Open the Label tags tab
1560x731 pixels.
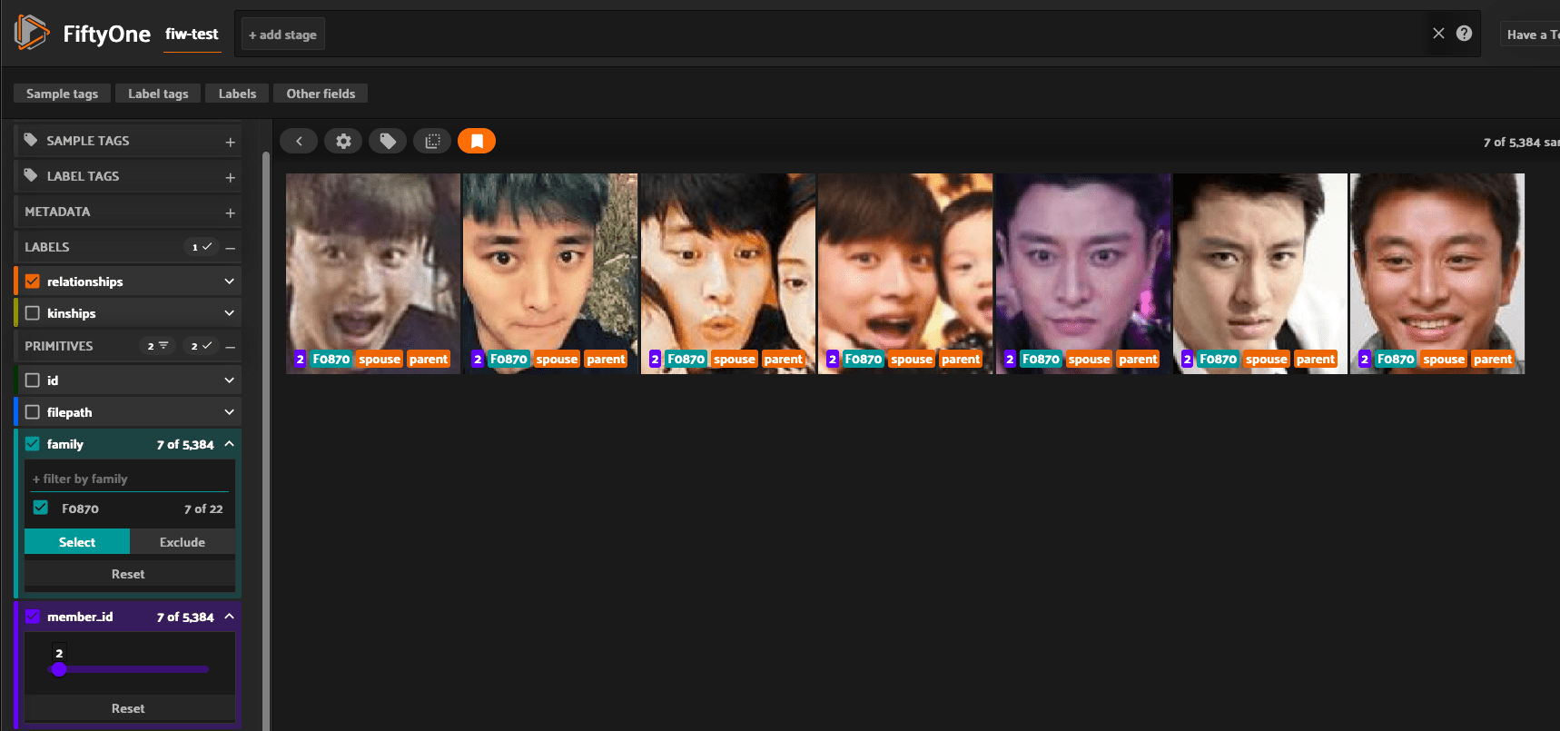(x=158, y=94)
